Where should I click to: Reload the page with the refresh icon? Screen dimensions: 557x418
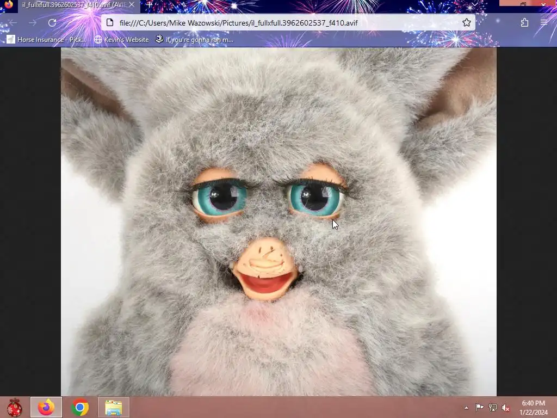click(x=52, y=23)
